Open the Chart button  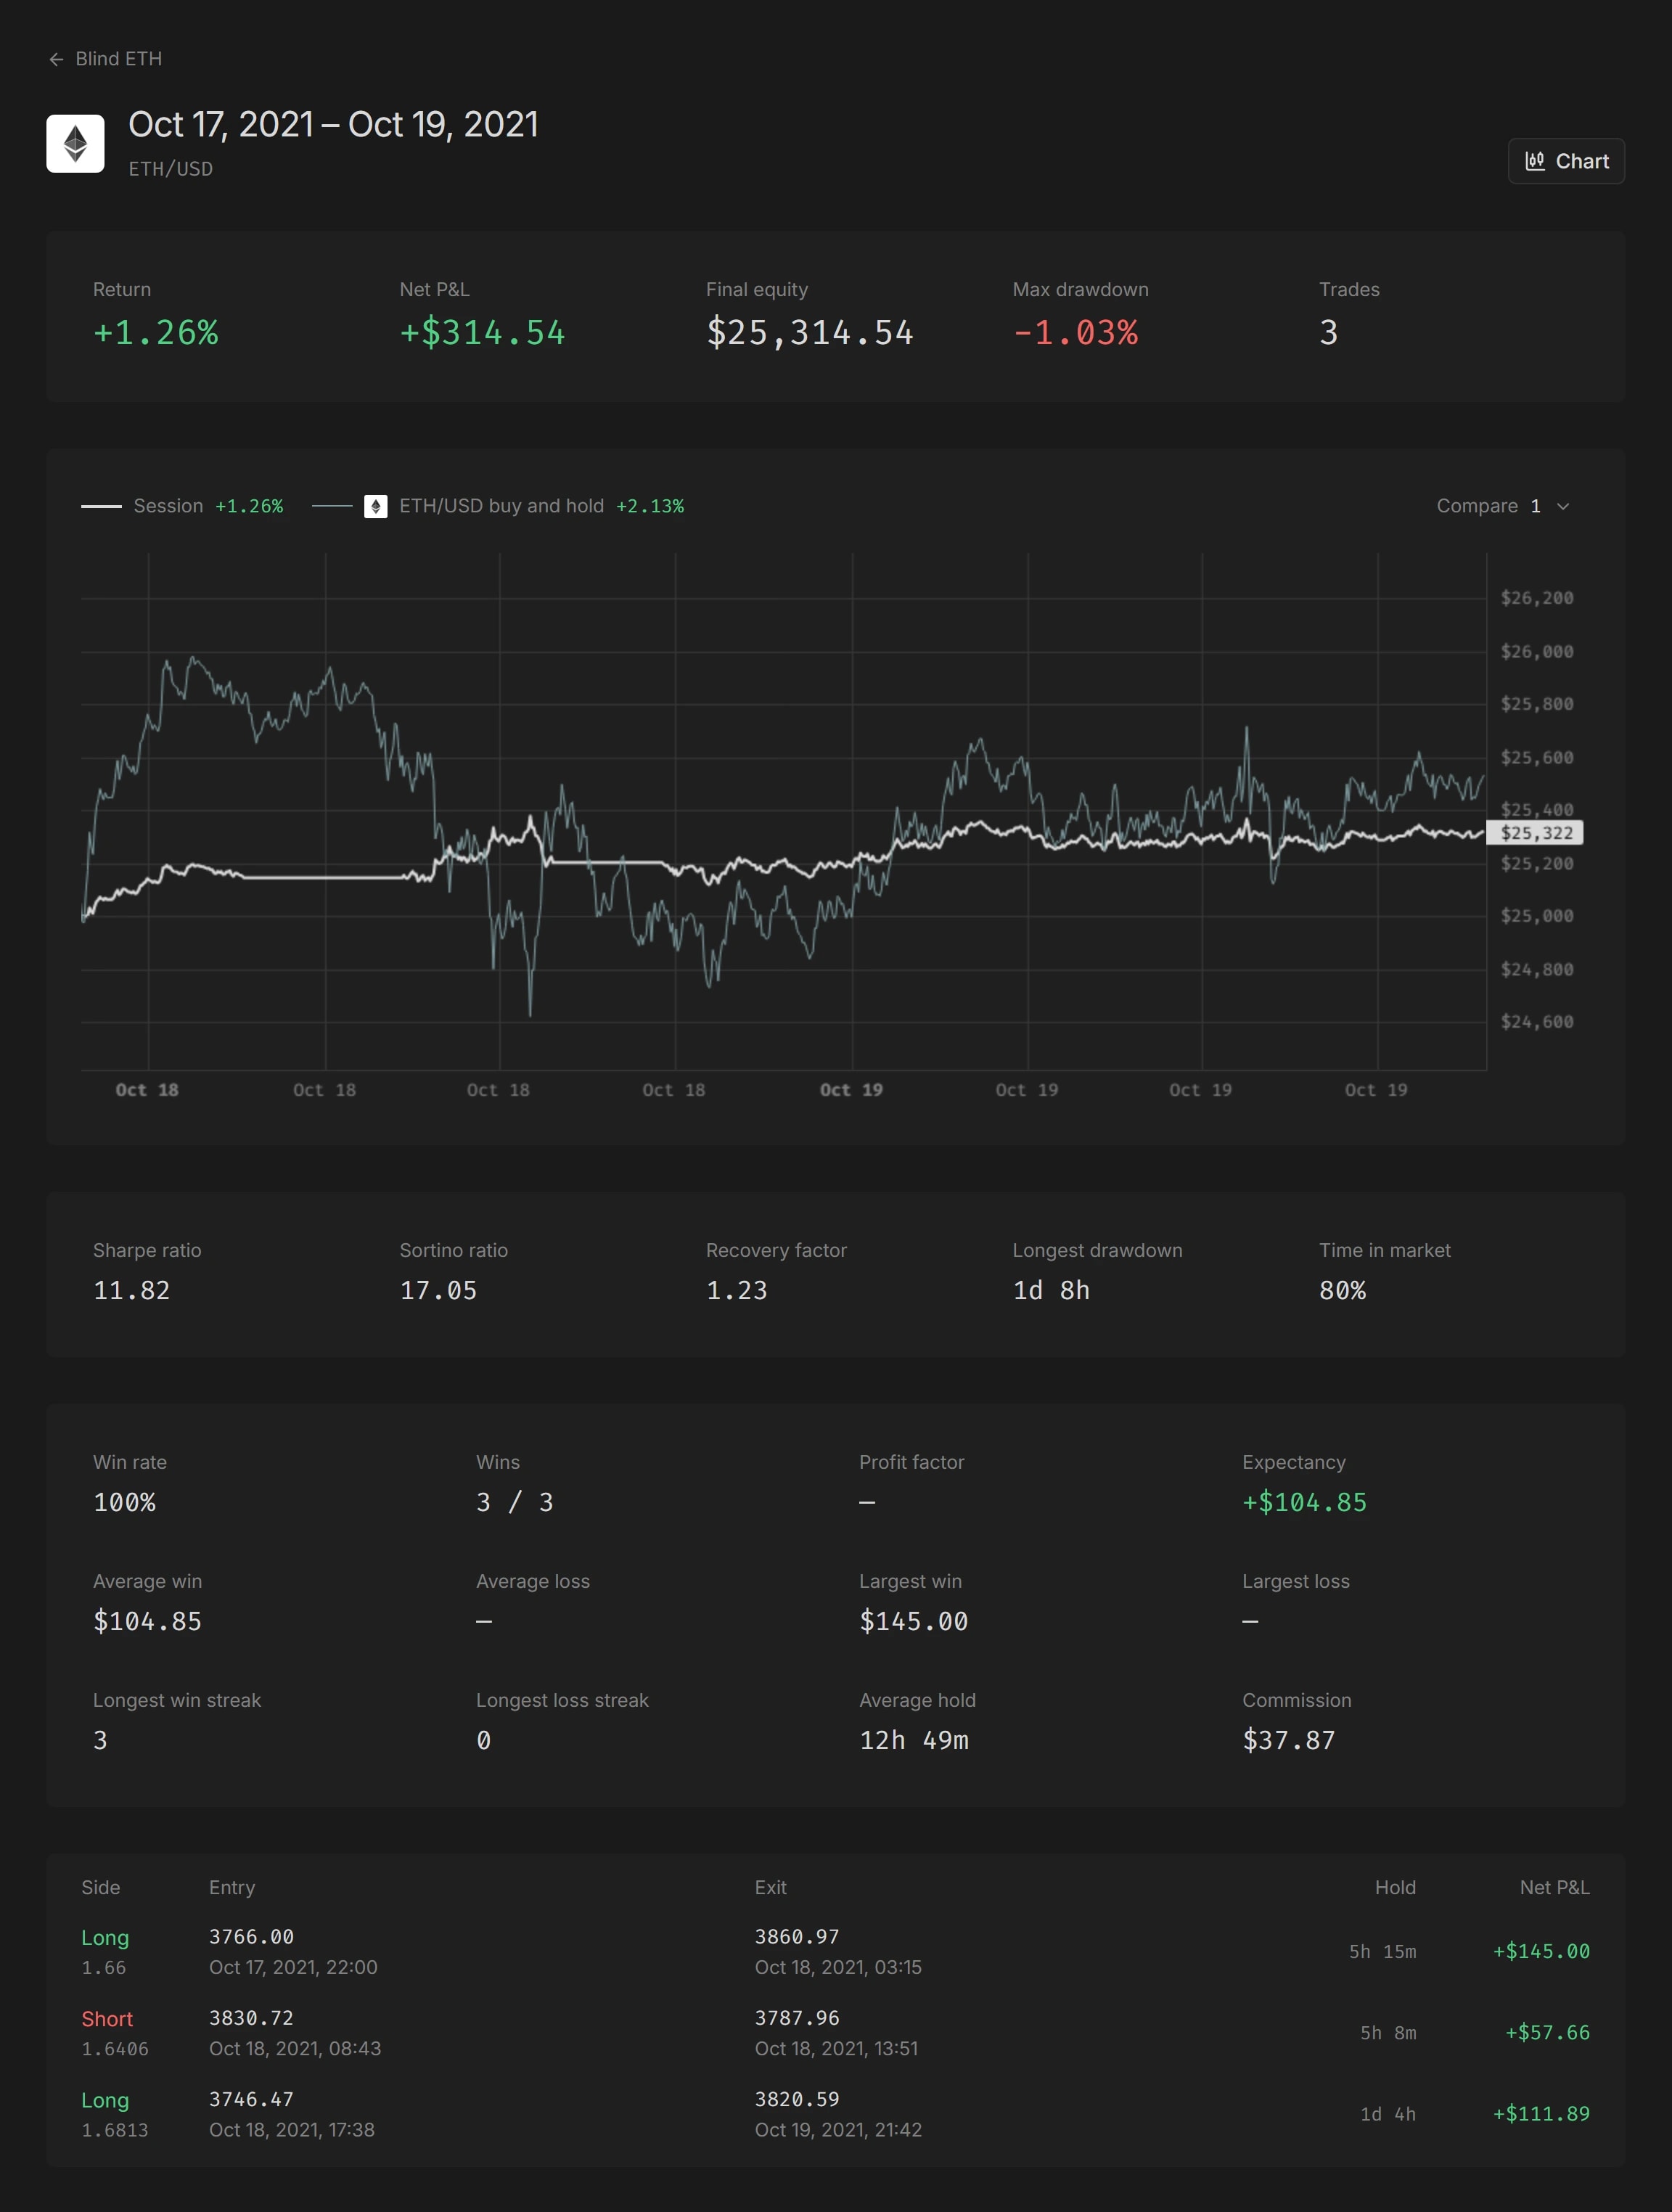pos(1566,161)
